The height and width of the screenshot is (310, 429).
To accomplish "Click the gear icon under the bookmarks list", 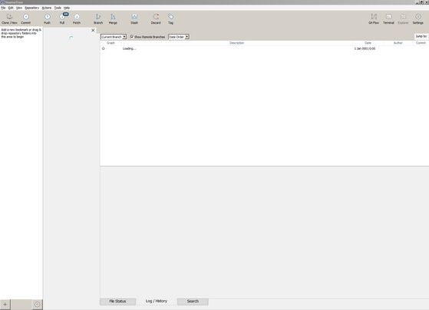I will pyautogui.click(x=38, y=304).
